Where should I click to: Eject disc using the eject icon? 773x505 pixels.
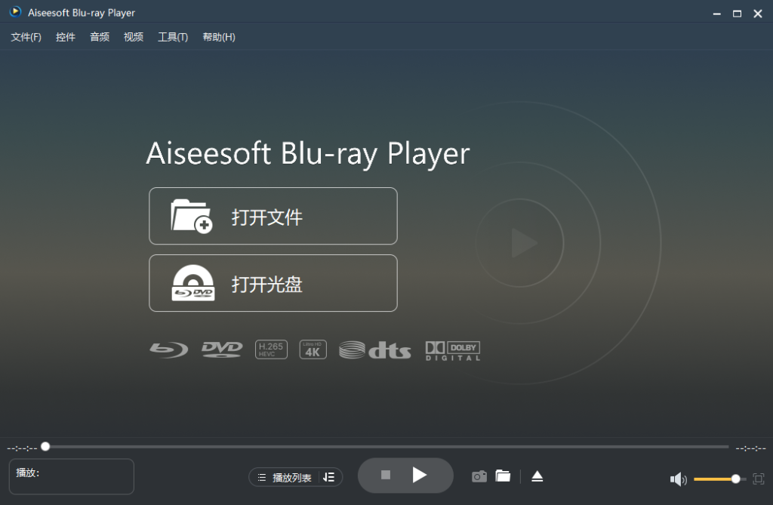point(537,476)
